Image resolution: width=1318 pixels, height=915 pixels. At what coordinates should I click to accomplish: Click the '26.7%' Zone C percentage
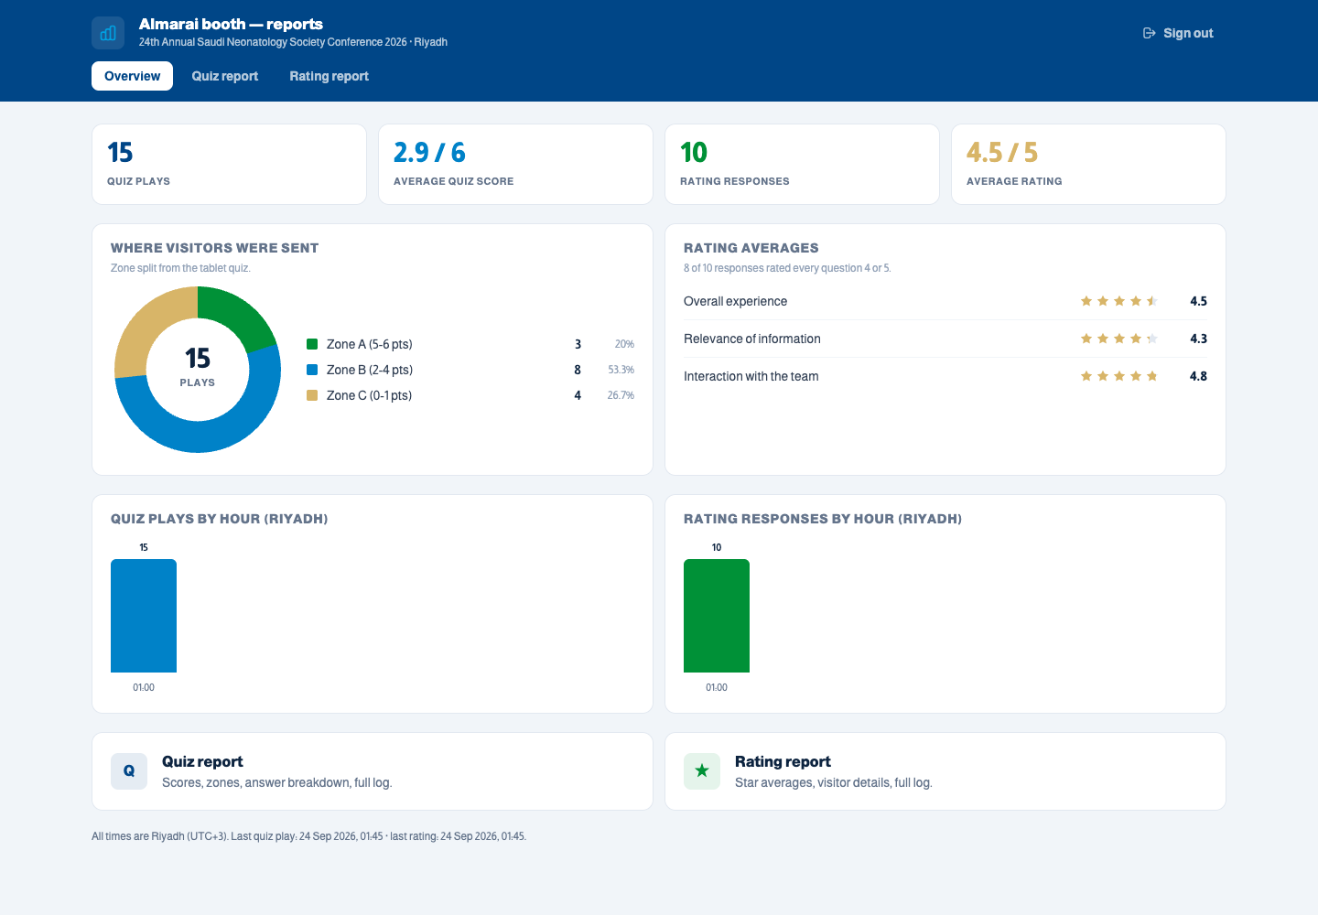pyautogui.click(x=621, y=395)
